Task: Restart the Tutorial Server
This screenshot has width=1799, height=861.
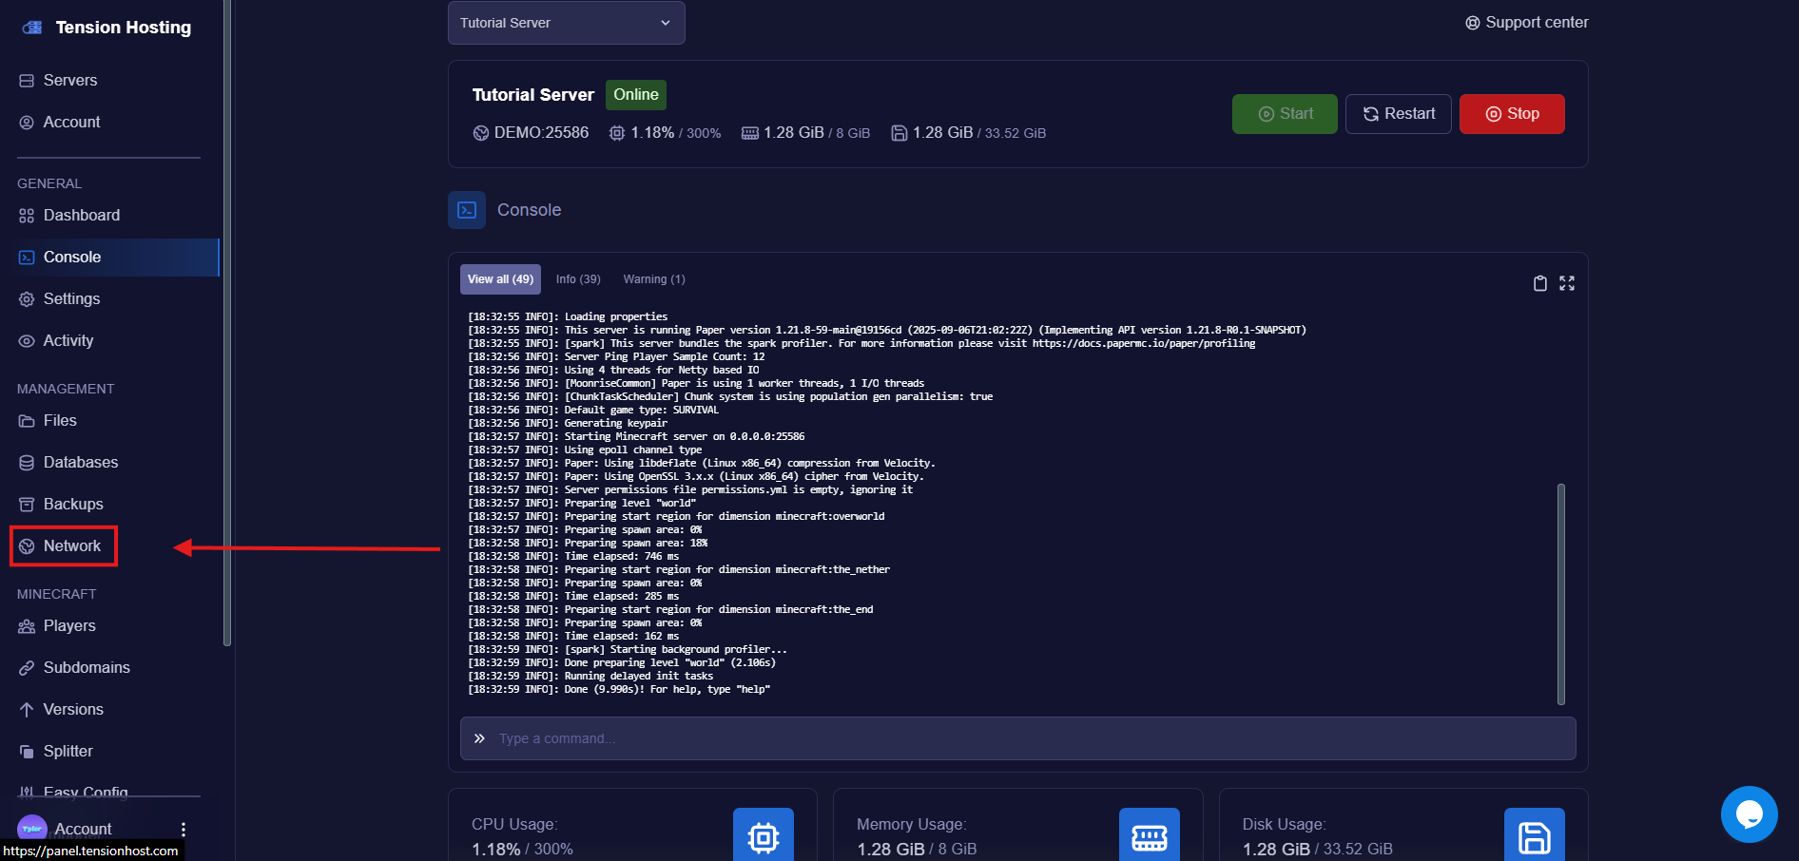Action: [1398, 113]
